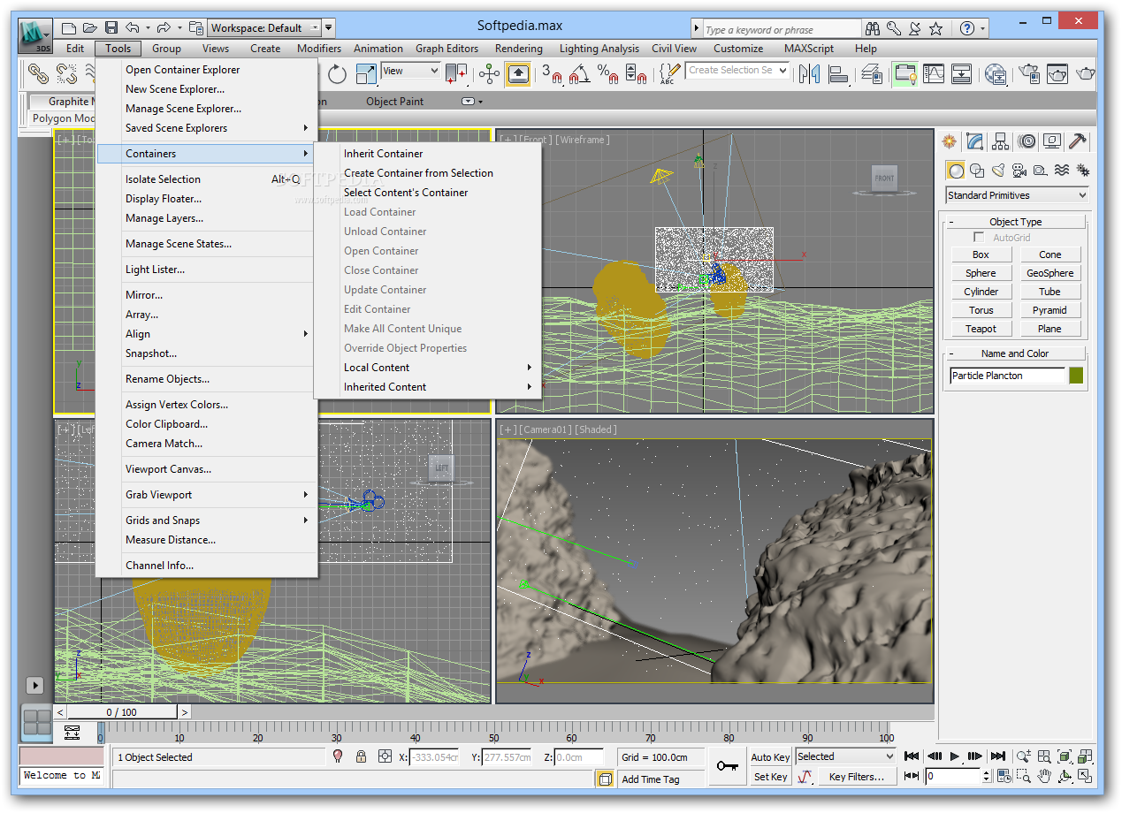
Task: Open the Workspace: Default dropdown
Action: tap(265, 28)
